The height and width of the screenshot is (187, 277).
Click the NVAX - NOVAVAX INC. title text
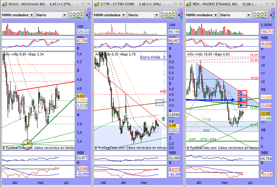[x=27, y=4]
